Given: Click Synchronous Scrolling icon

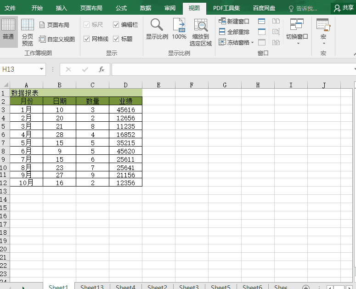Looking at the screenshot, I should (x=276, y=32).
